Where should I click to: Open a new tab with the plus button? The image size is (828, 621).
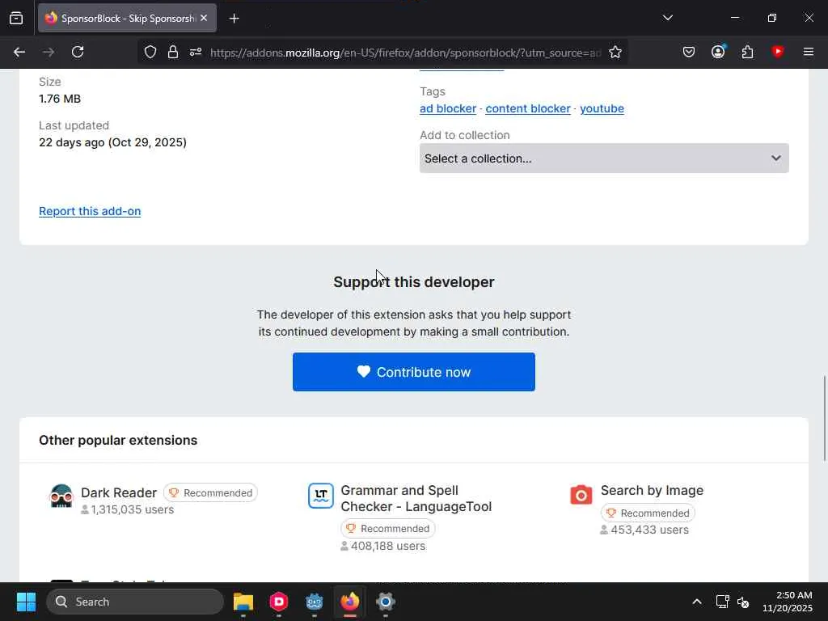tap(234, 19)
